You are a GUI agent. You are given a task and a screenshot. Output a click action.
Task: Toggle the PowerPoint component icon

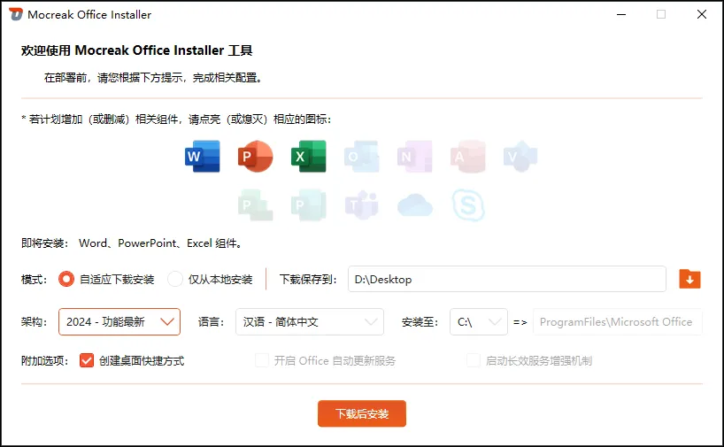click(255, 157)
